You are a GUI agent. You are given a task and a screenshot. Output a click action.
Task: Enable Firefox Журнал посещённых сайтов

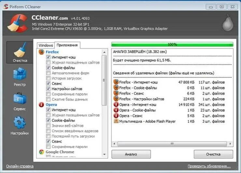(48, 62)
